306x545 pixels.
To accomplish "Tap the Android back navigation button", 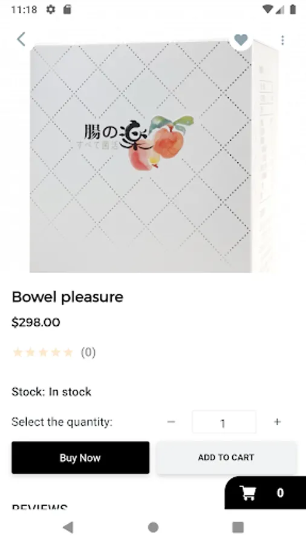I will click(68, 527).
